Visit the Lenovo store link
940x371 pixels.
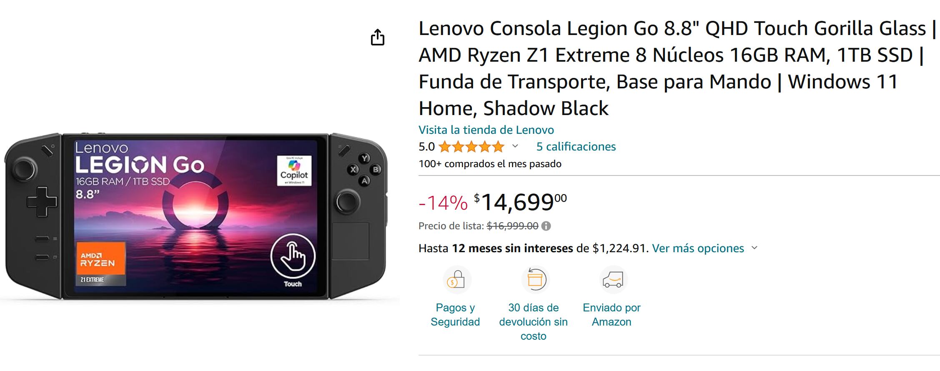[x=486, y=130]
